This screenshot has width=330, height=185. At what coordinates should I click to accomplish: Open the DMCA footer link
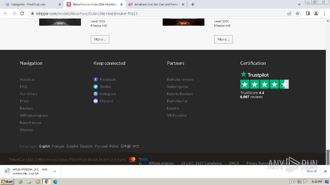pos(234,163)
